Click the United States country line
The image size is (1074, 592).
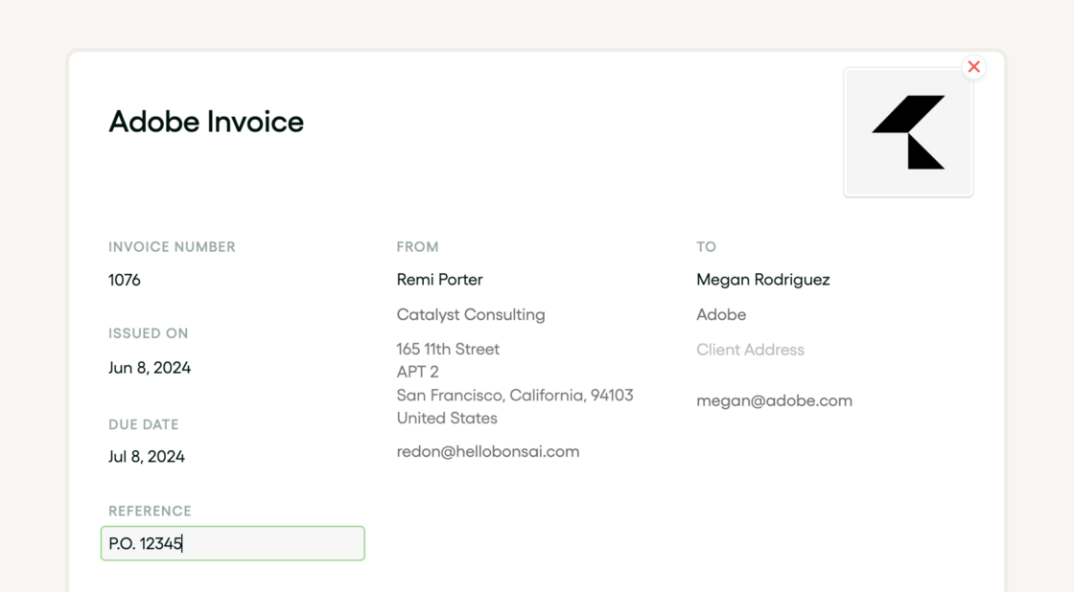pyautogui.click(x=447, y=418)
